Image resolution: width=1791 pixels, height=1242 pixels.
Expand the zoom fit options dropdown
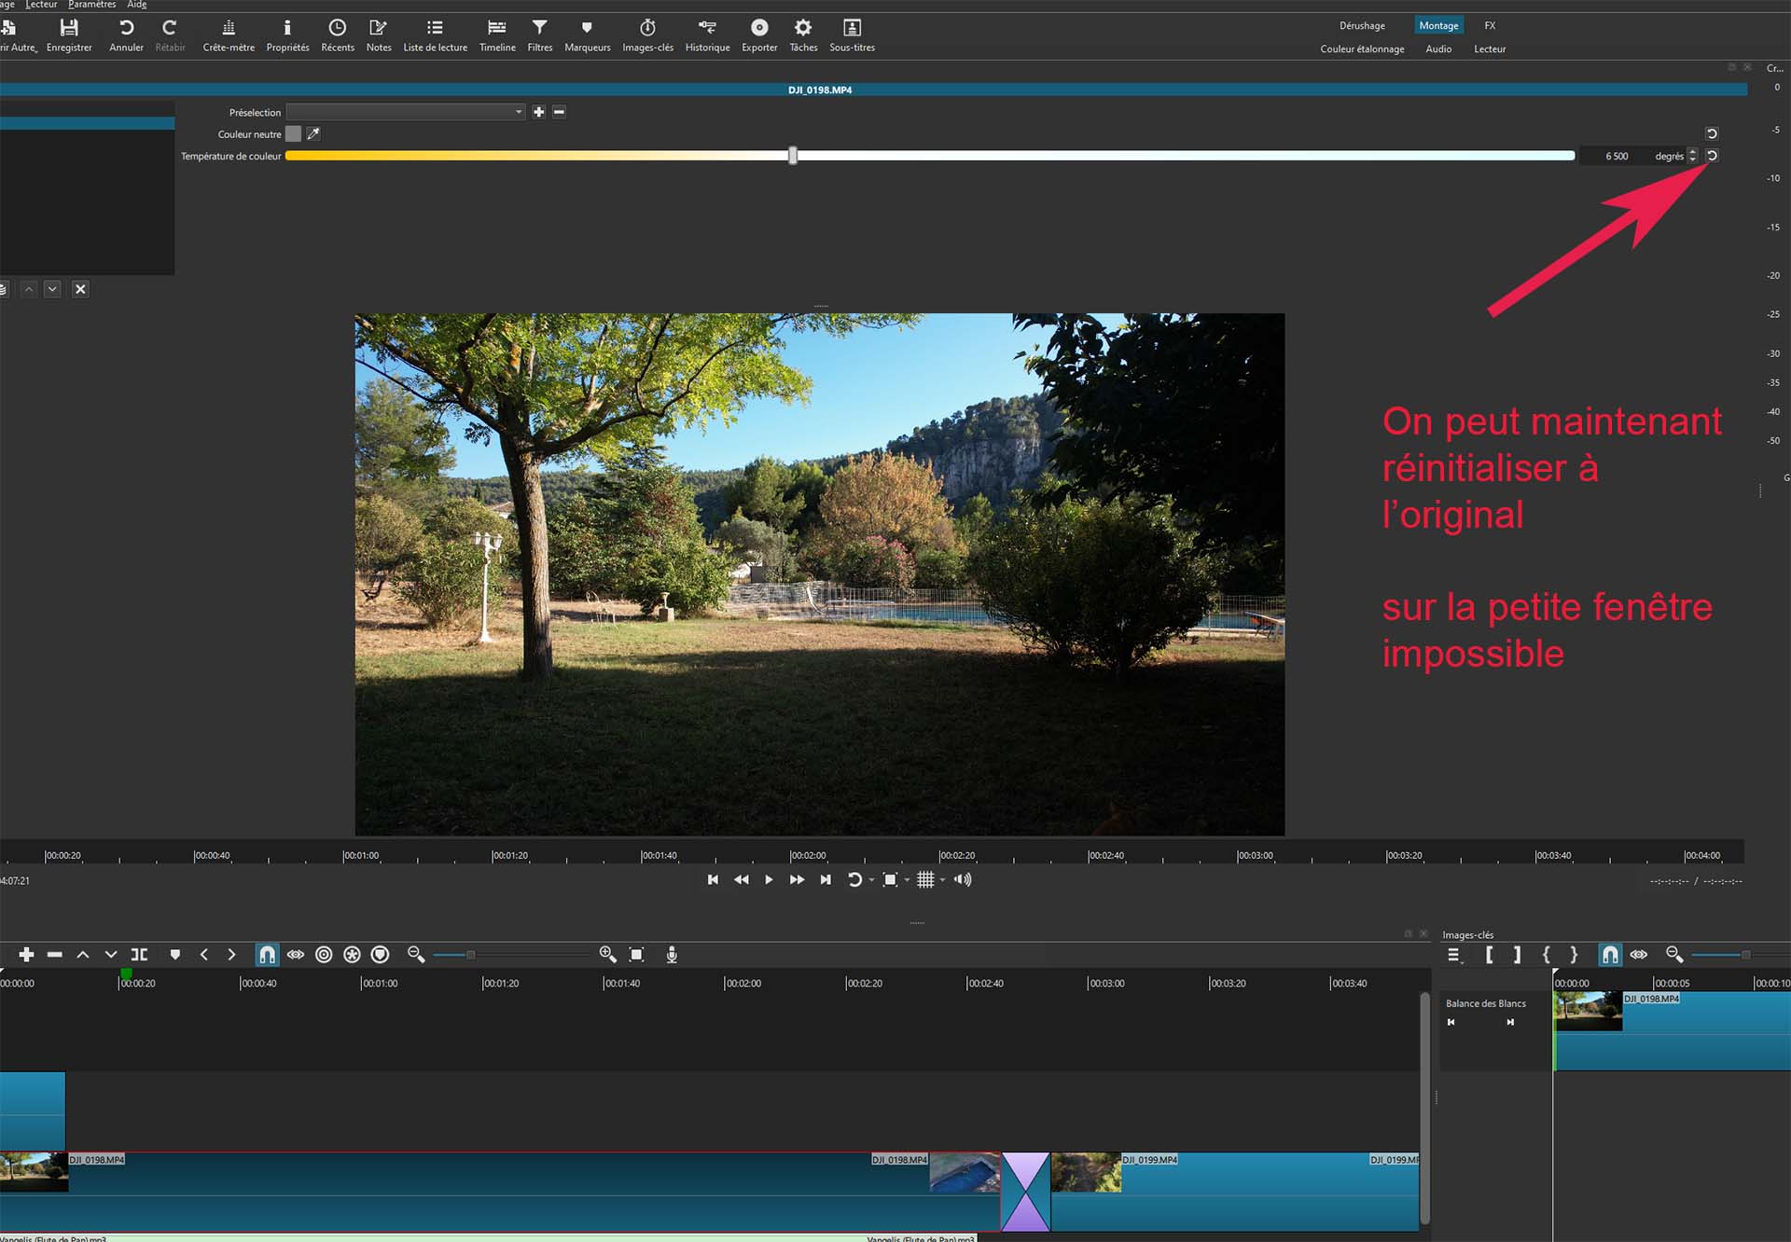click(x=907, y=880)
